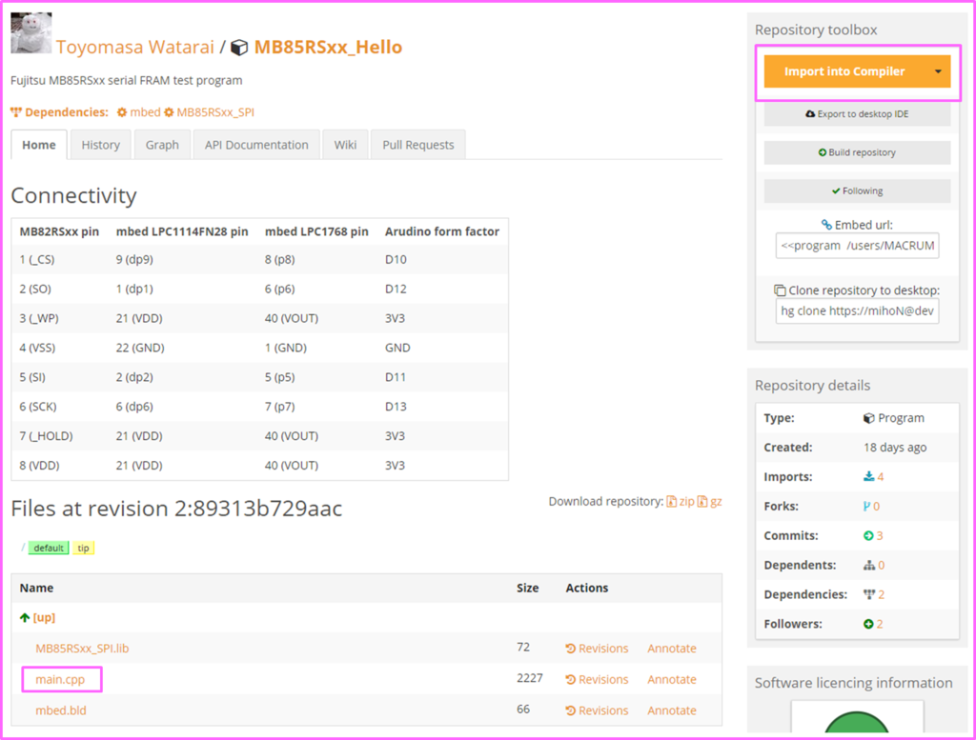Click the green plus icon on Build repository

[823, 153]
